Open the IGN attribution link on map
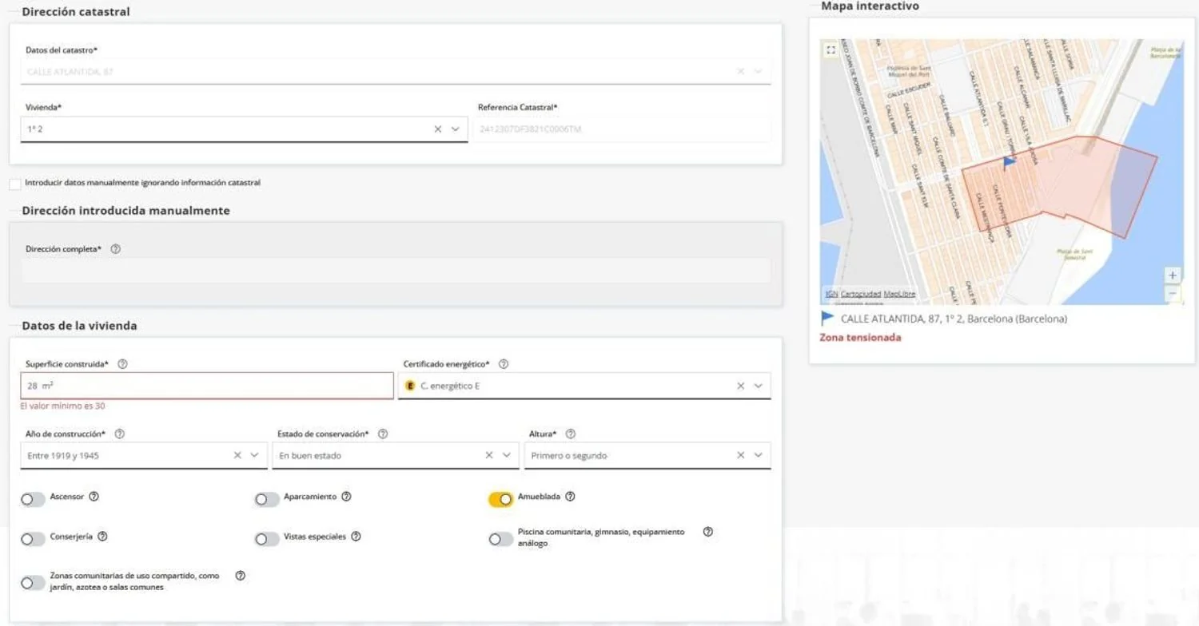1199x626 pixels. [x=831, y=294]
